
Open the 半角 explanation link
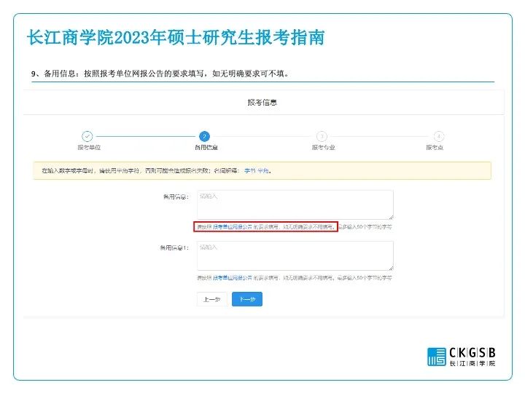[x=263, y=171]
